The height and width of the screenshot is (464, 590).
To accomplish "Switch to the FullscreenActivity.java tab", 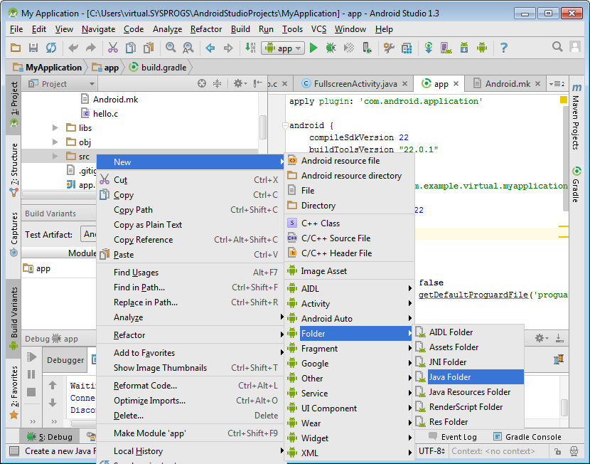I will 355,83.
